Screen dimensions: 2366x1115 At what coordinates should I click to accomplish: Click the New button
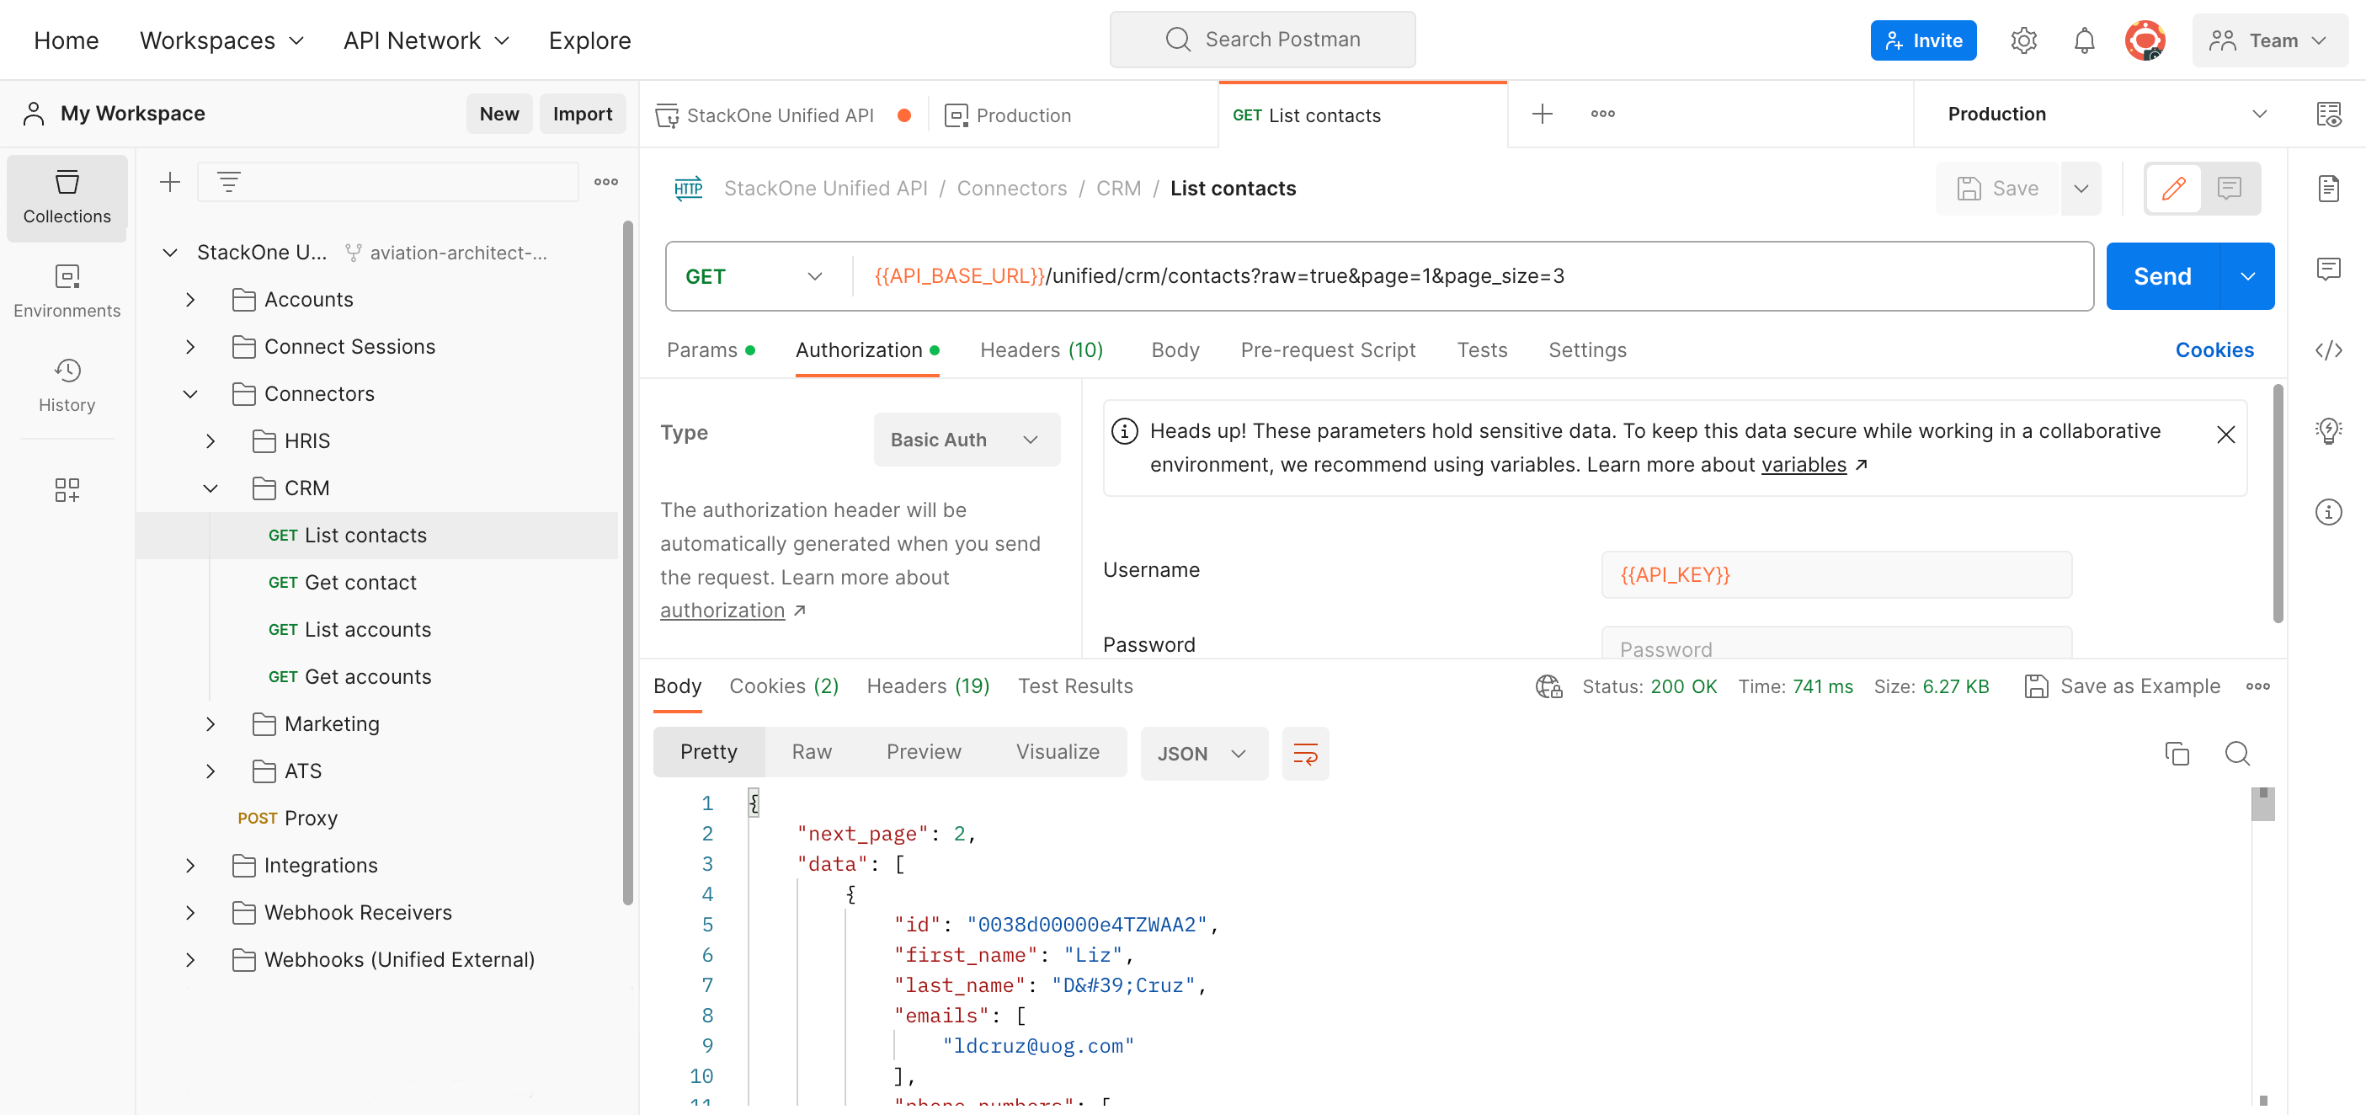coord(498,114)
